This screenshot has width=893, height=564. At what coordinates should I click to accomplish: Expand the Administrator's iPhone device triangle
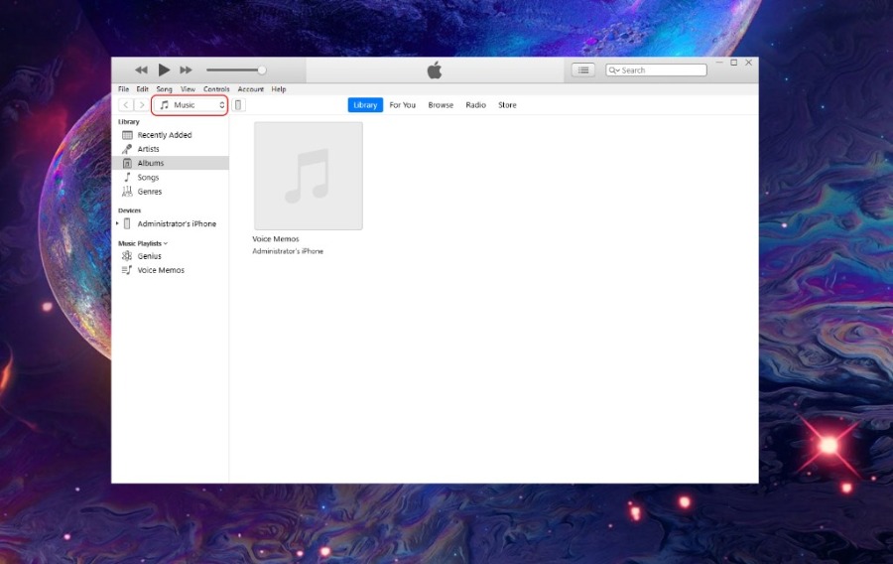pos(117,223)
